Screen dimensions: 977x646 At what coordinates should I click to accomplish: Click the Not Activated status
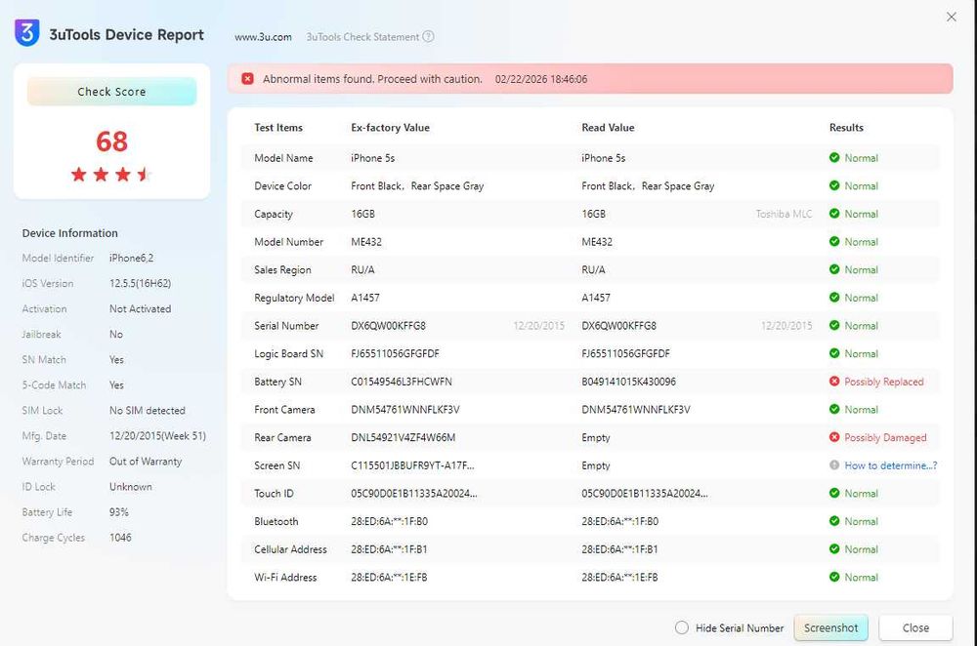[x=140, y=308]
